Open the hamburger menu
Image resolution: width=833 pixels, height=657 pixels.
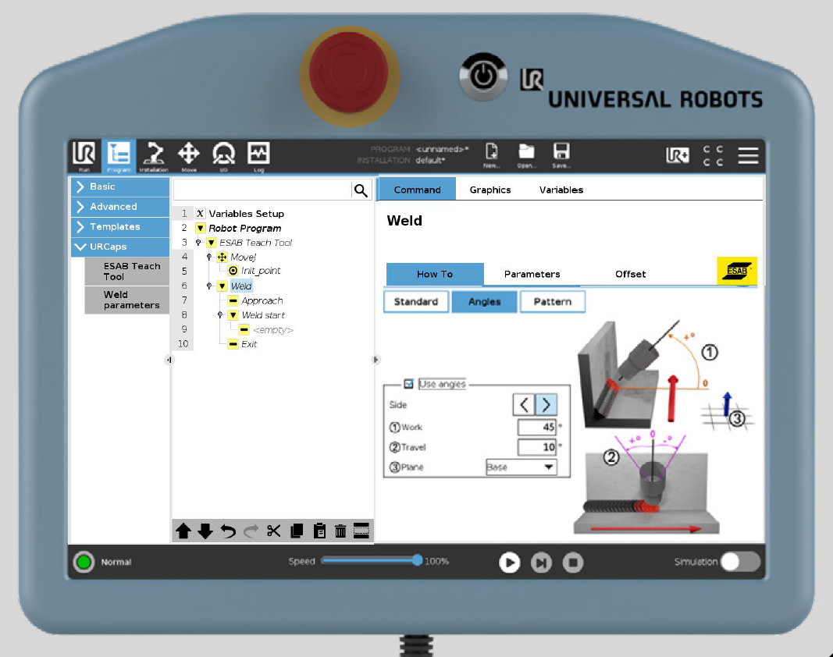[x=747, y=155]
